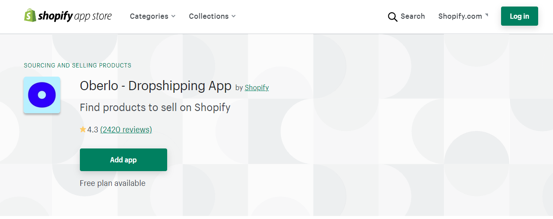The height and width of the screenshot is (219, 553).
Task: Open the Shopify.com dropdown arrow
Action: click(x=487, y=15)
